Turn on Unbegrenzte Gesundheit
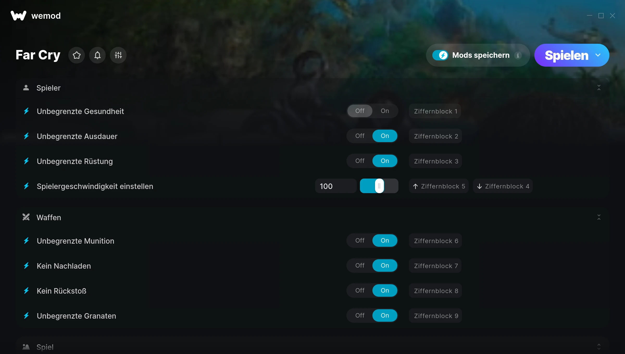625x354 pixels. pyautogui.click(x=385, y=111)
